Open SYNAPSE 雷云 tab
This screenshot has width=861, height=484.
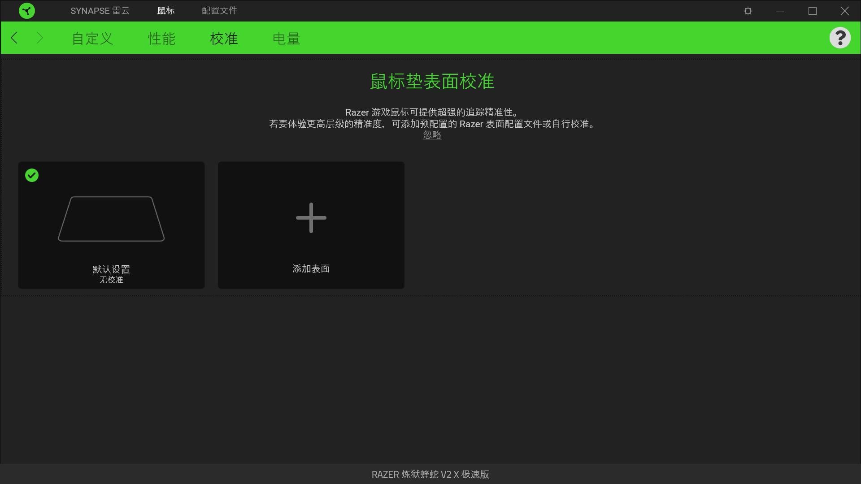pyautogui.click(x=100, y=11)
